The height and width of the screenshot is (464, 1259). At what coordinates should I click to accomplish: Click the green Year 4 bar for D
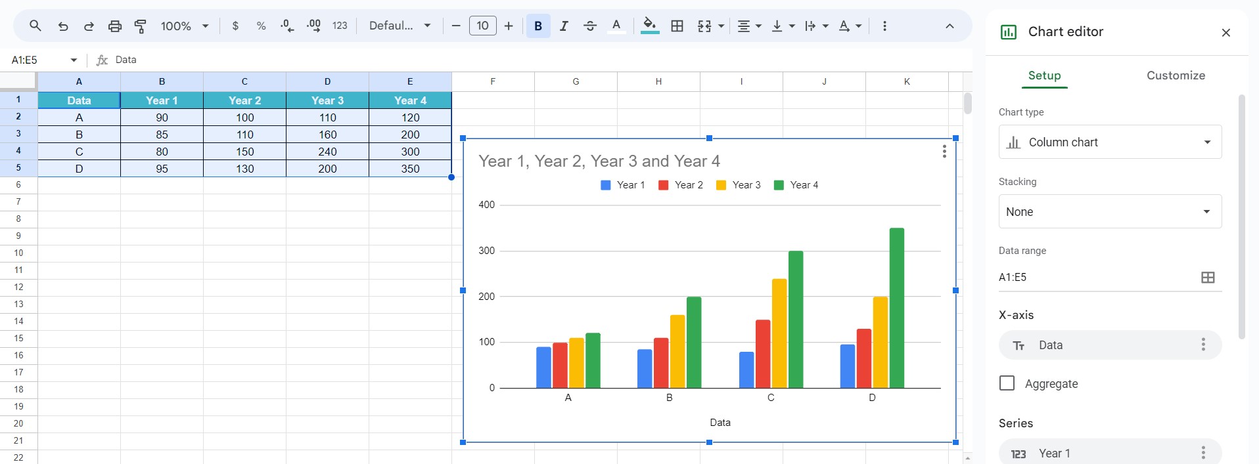(x=897, y=308)
